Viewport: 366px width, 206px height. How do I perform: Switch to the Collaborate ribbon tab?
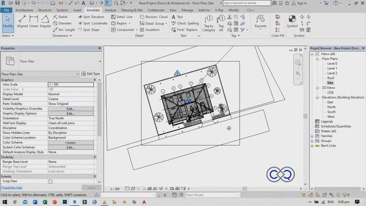tap(156, 10)
